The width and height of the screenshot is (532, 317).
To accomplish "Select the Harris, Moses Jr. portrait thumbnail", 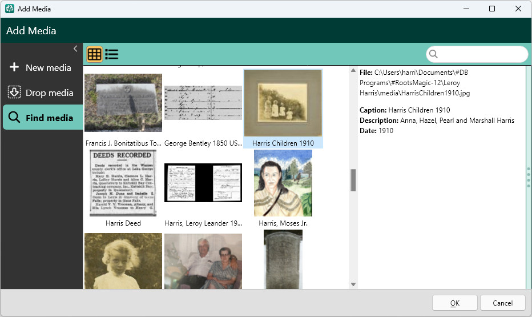I will pyautogui.click(x=283, y=183).
